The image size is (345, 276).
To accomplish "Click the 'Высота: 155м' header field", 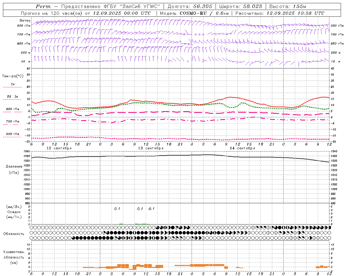I will tap(288, 6).
